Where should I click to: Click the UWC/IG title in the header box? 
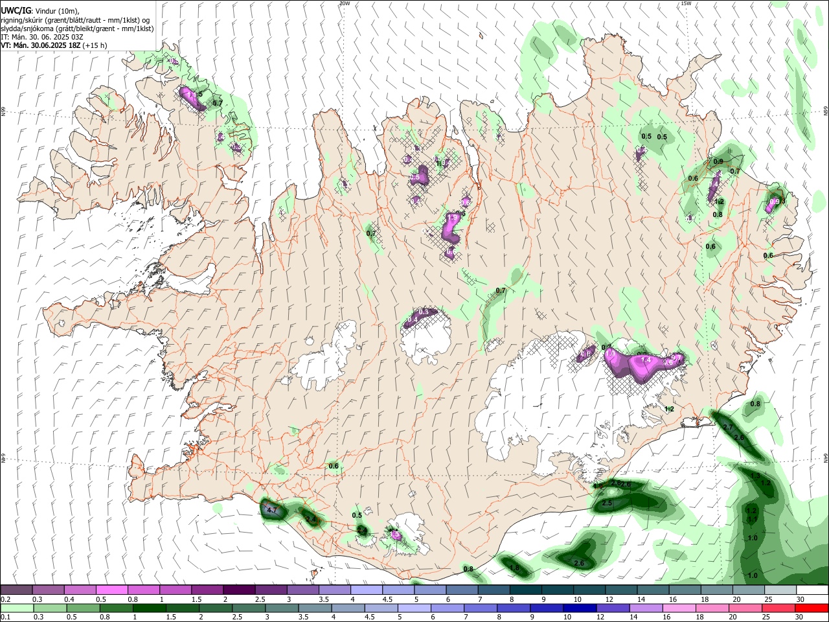coord(16,11)
